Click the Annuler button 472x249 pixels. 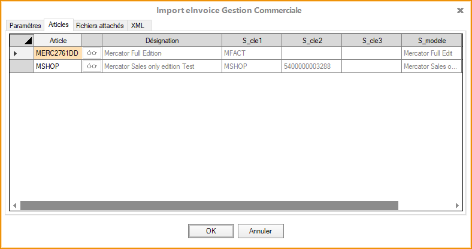(261, 230)
